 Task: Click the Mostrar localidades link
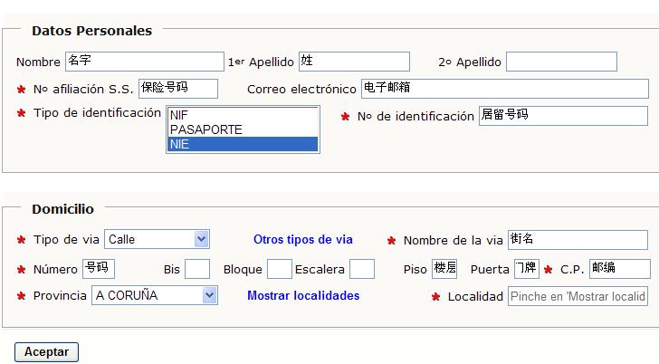tap(303, 296)
